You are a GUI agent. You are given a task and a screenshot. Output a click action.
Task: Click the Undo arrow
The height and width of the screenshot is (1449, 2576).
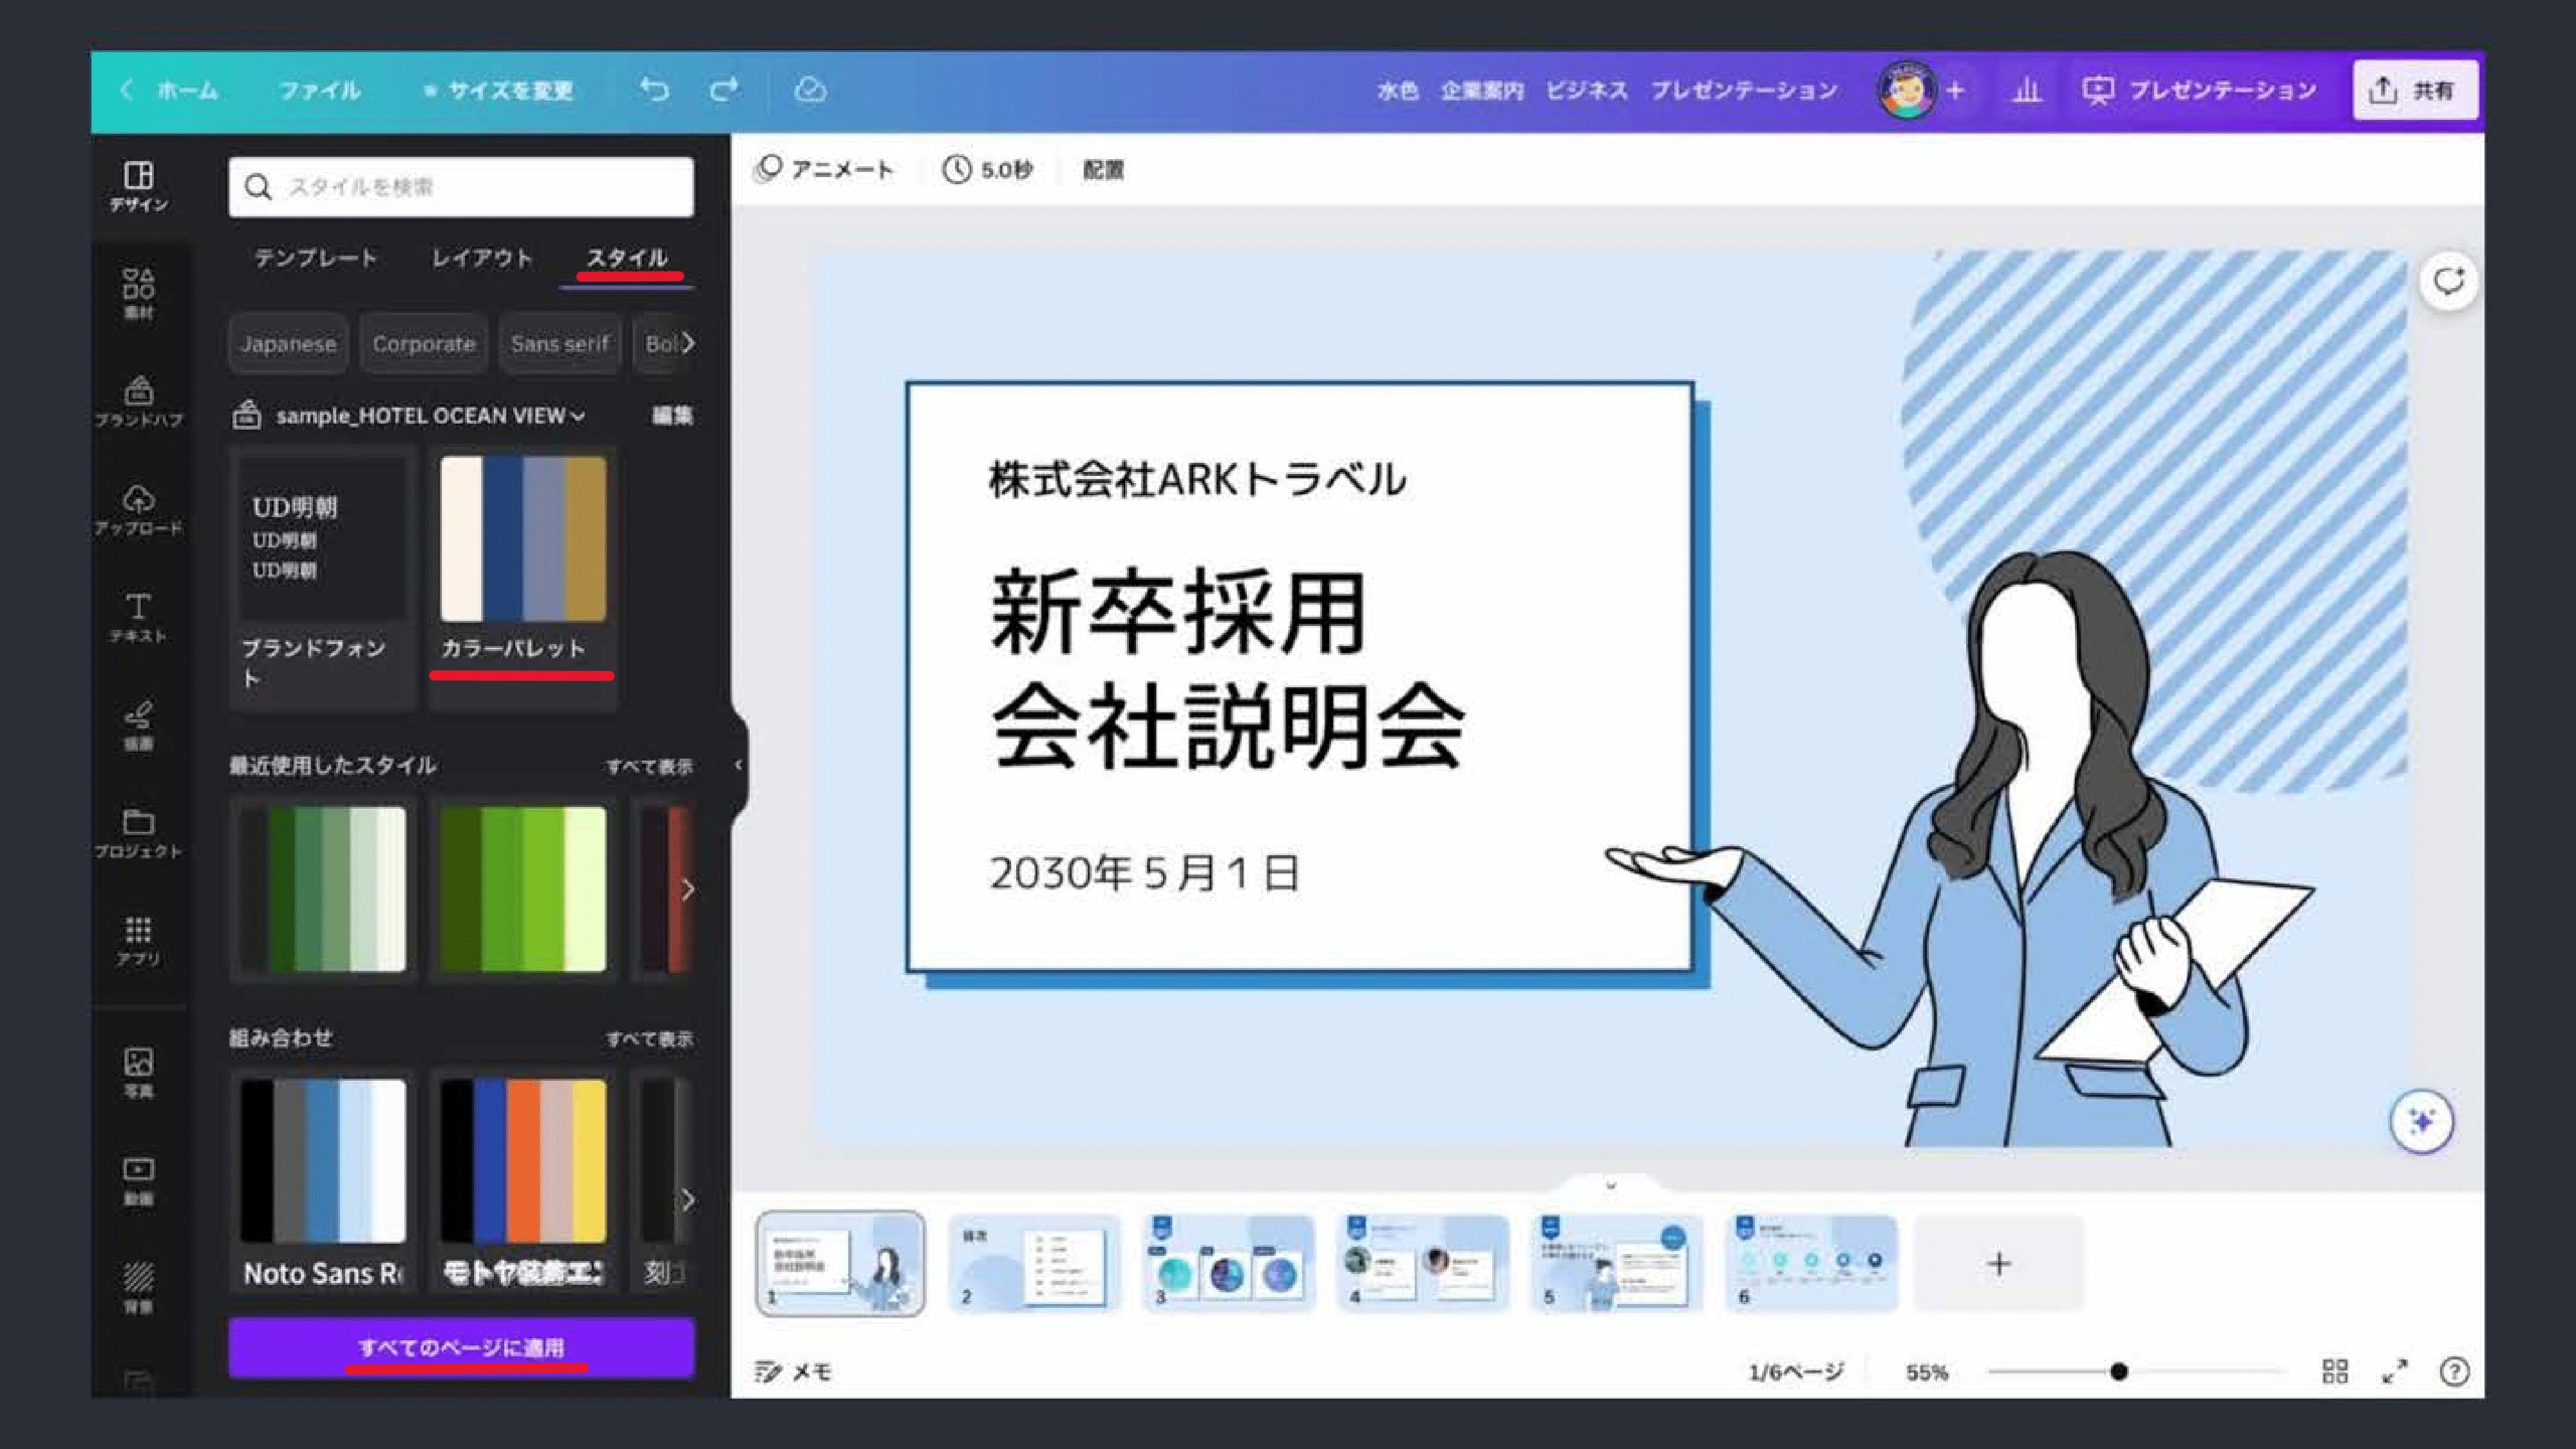[654, 90]
